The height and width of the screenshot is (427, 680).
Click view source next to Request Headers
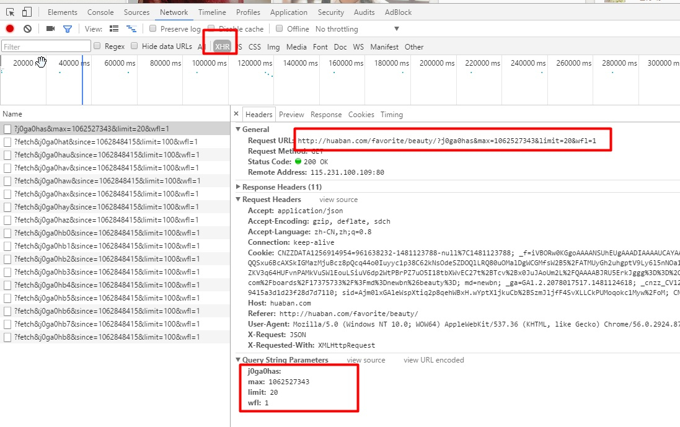[x=338, y=200]
